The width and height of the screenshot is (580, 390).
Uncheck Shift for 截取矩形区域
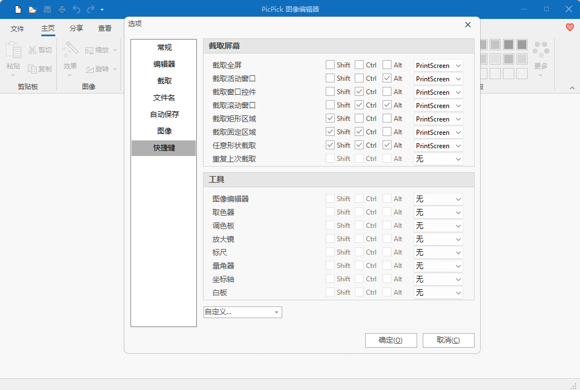click(330, 118)
